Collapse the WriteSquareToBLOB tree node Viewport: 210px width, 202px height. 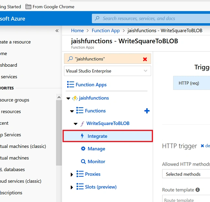76,124
